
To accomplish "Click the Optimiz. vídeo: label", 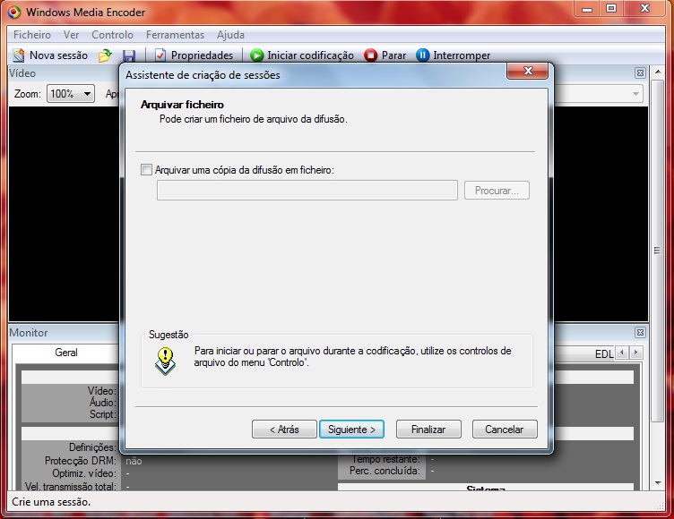I will point(84,473).
